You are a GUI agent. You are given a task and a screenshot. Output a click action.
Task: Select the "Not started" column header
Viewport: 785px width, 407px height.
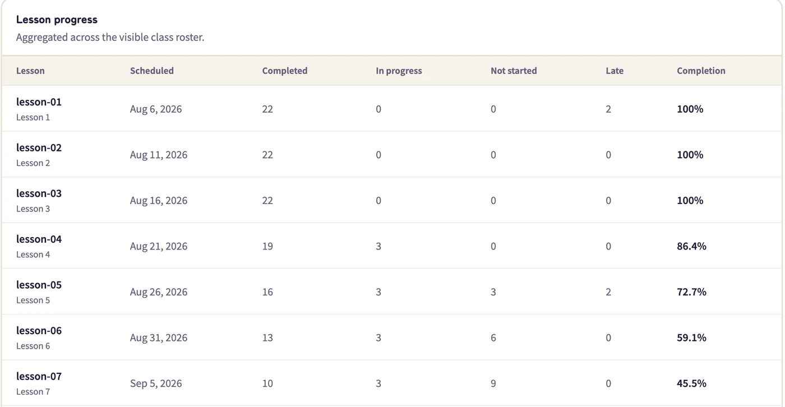514,71
